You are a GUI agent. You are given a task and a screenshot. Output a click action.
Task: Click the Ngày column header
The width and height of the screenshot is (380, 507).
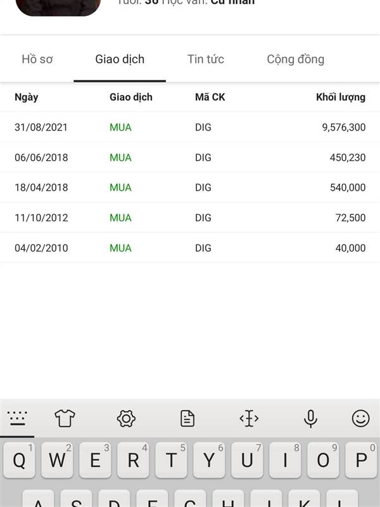tap(26, 98)
